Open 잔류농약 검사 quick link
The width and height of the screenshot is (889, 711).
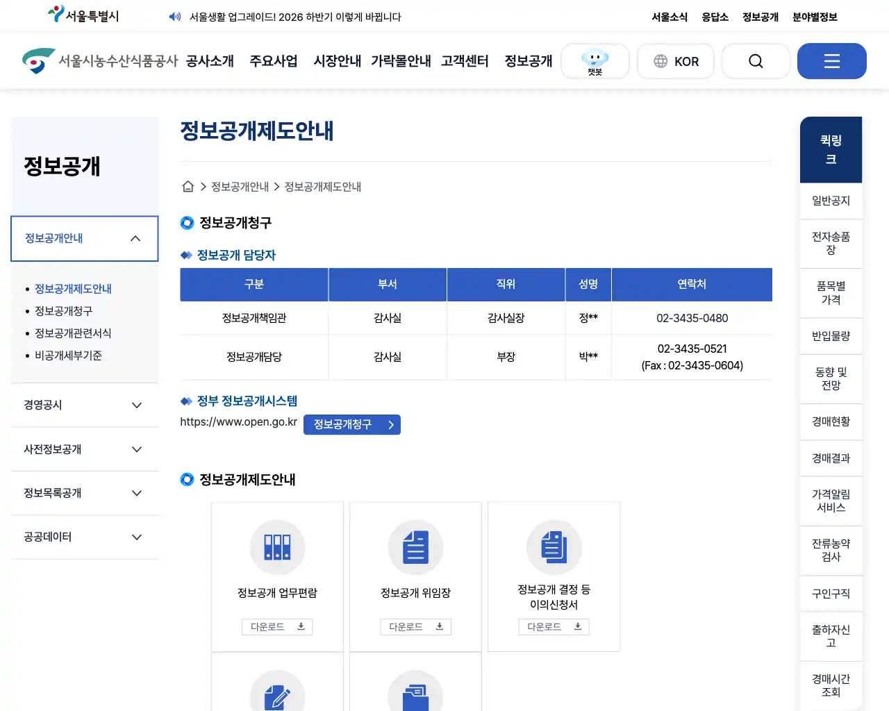pos(831,551)
